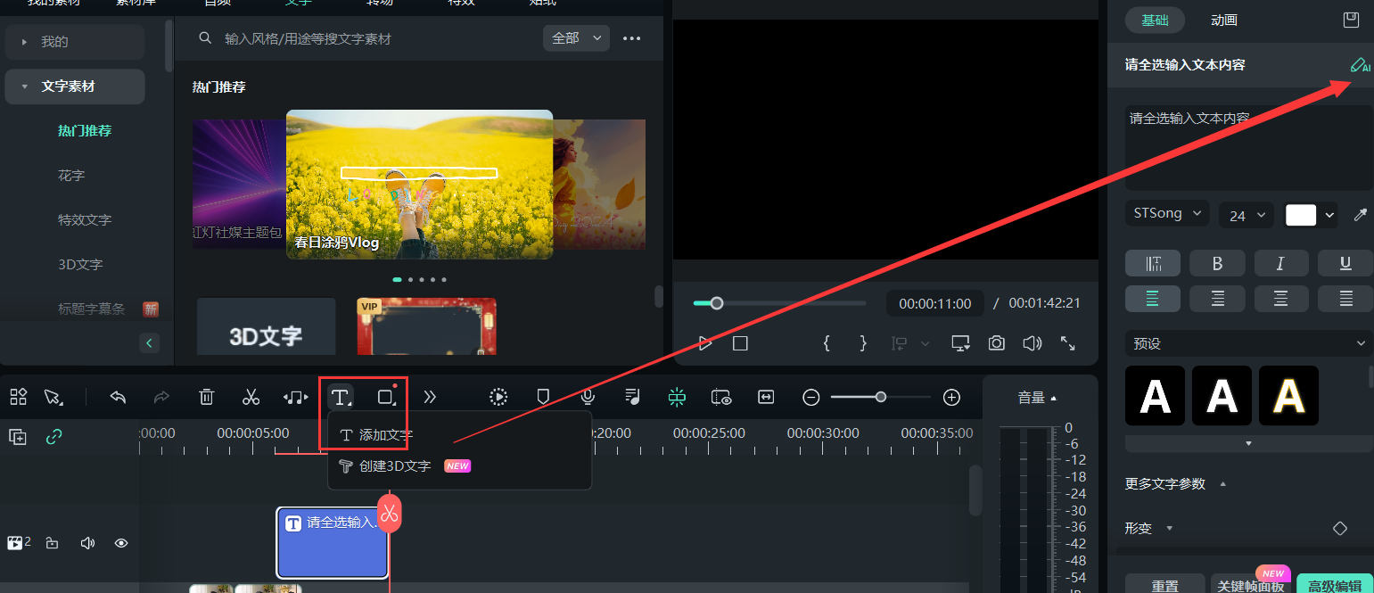Click the fit-timeline-to-window icon
This screenshot has height=593, width=1374.
click(x=766, y=397)
